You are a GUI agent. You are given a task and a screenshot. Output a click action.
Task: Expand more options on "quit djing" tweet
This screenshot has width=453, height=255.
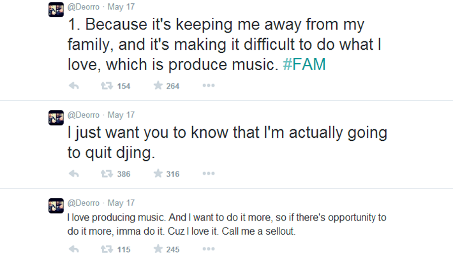[x=209, y=174]
